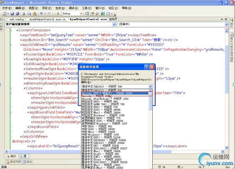
Task: Open the 文件(F) menu
Action: click(x=7, y=8)
